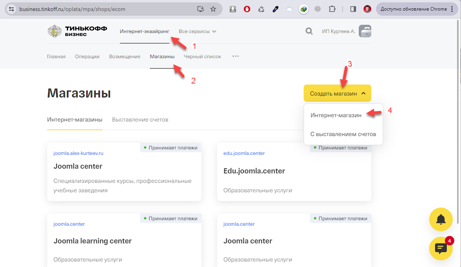Viewport: 461px width, 267px height.
Task: Open the Возмещения tab
Action: point(125,57)
